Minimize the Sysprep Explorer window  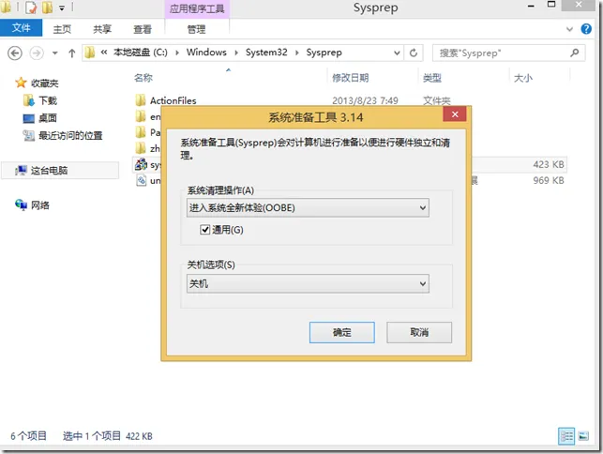(531, 7)
